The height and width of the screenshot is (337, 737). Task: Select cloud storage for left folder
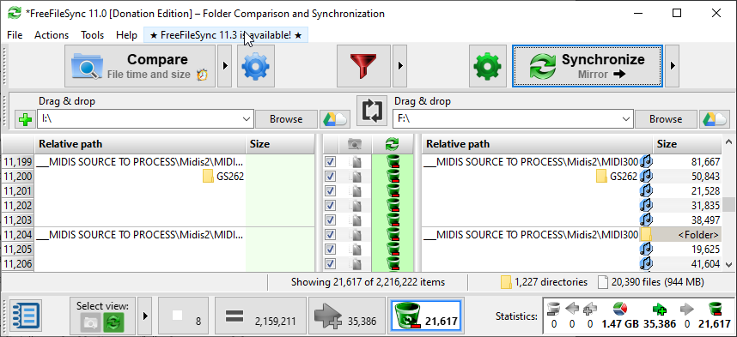(x=335, y=119)
